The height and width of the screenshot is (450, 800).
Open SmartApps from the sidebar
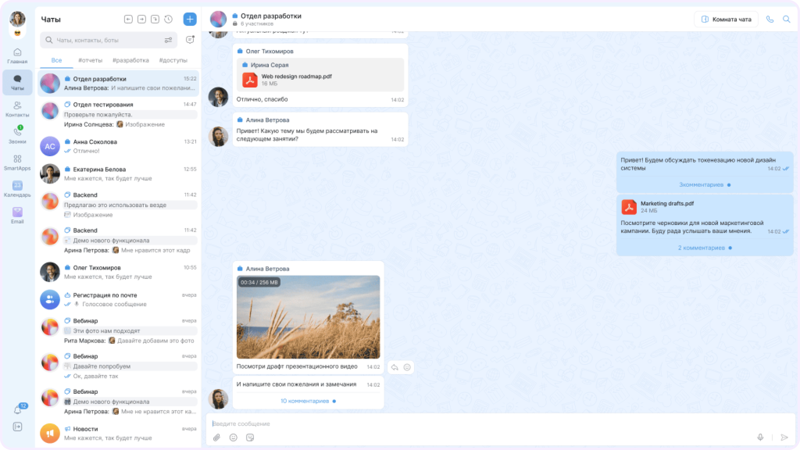(x=17, y=162)
